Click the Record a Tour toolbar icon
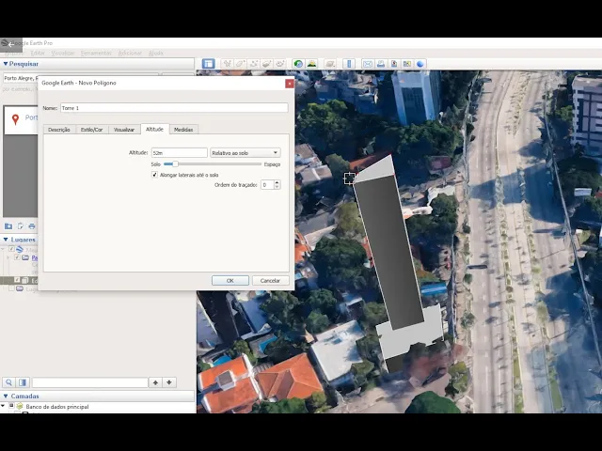The width and height of the screenshot is (602, 451). (x=280, y=64)
